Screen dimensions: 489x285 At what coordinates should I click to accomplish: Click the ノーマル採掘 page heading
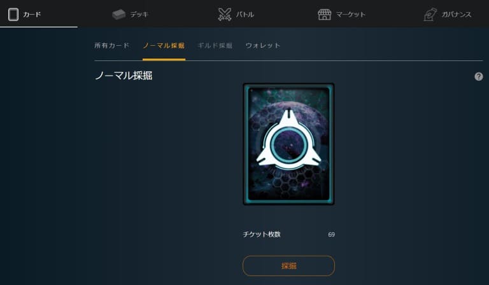pos(124,76)
